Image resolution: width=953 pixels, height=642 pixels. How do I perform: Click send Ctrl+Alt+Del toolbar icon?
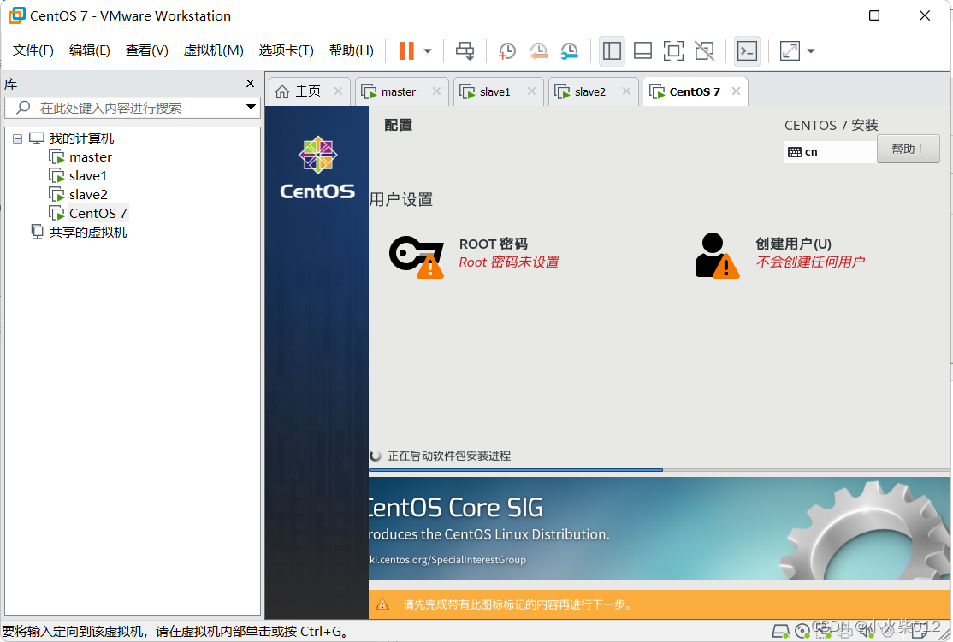pyautogui.click(x=465, y=50)
